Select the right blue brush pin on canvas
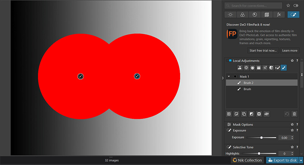304x165 pixels. [137, 76]
